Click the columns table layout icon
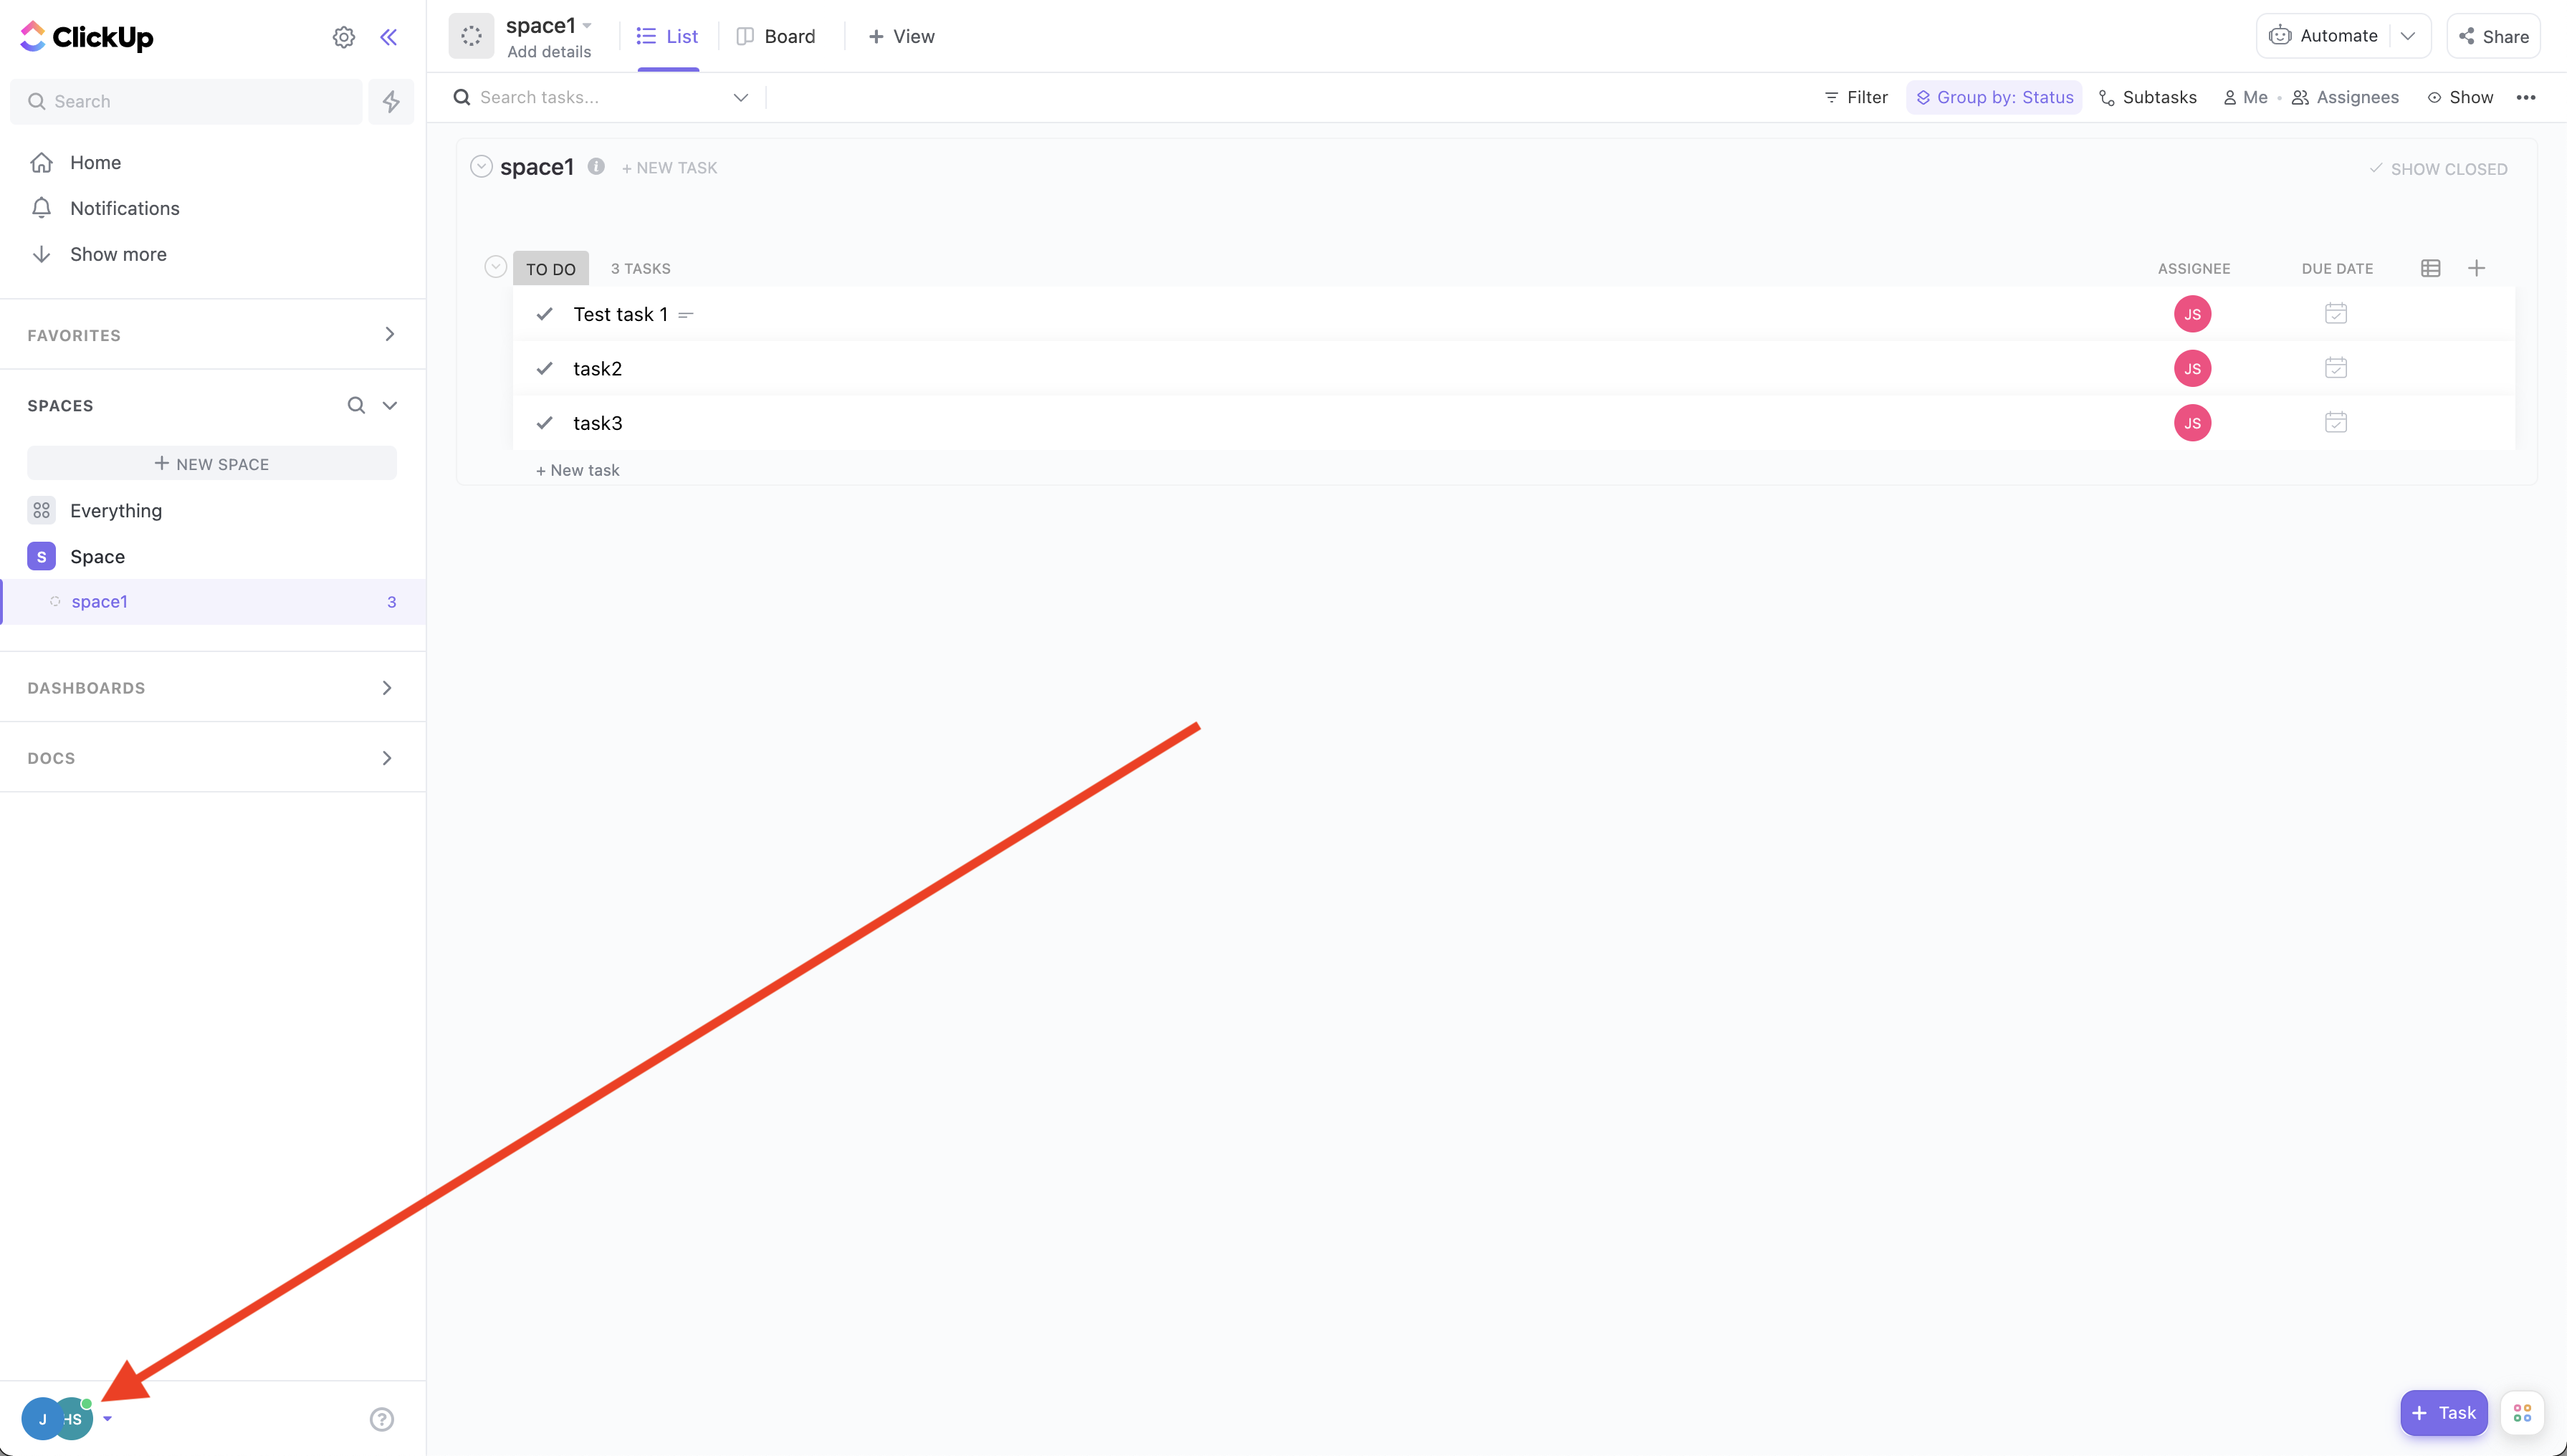The image size is (2567, 1456). [x=2430, y=268]
